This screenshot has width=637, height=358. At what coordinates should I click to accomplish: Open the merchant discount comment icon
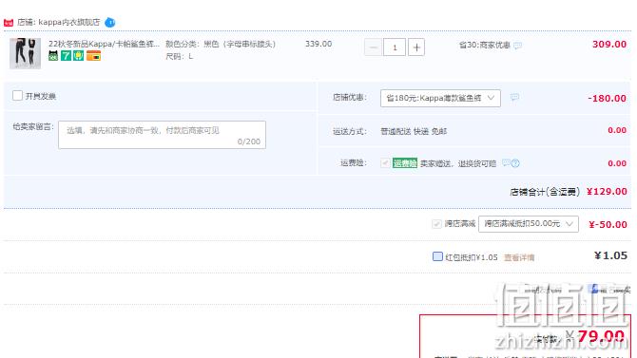click(517, 46)
